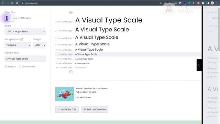Click the ads via Carbon link
Screen dimensions: 220x124
coord(83,97)
